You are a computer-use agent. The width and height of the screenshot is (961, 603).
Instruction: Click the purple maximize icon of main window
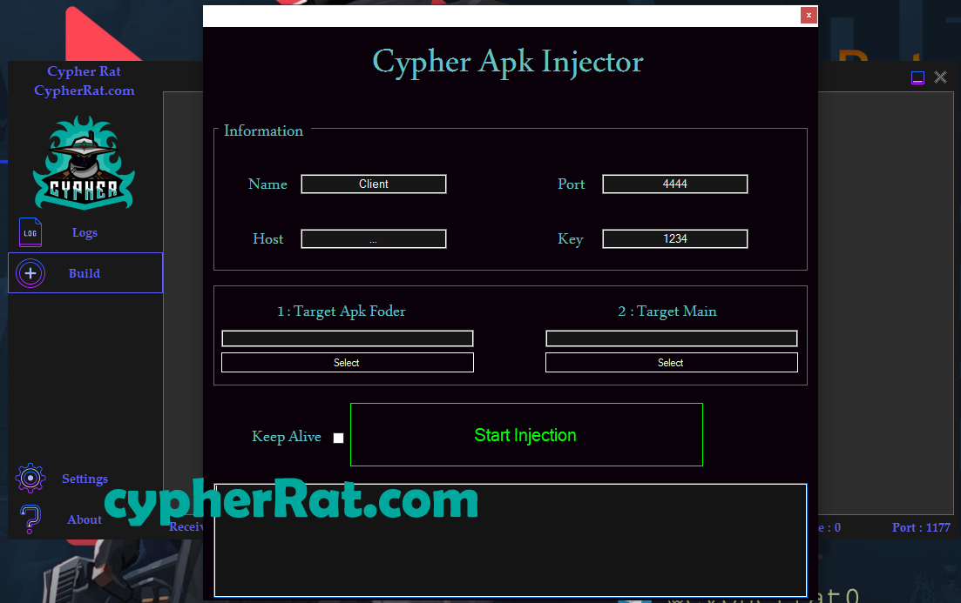coord(917,77)
